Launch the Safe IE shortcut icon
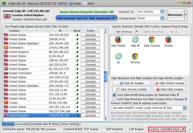 pos(135,40)
